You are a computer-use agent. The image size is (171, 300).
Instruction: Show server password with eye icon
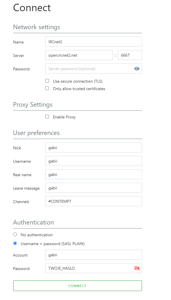[137, 69]
